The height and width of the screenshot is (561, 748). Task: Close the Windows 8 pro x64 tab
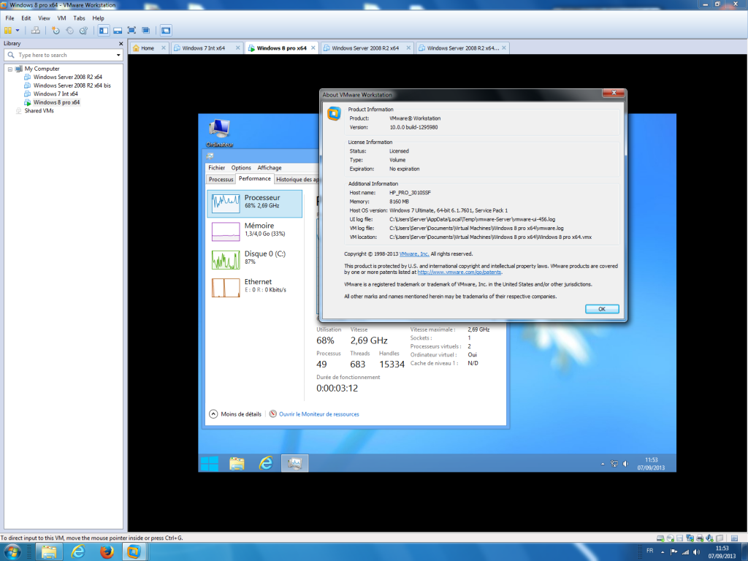click(313, 47)
